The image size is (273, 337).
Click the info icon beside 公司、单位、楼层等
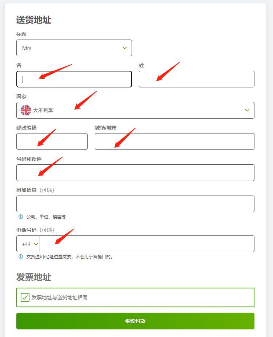pos(21,217)
